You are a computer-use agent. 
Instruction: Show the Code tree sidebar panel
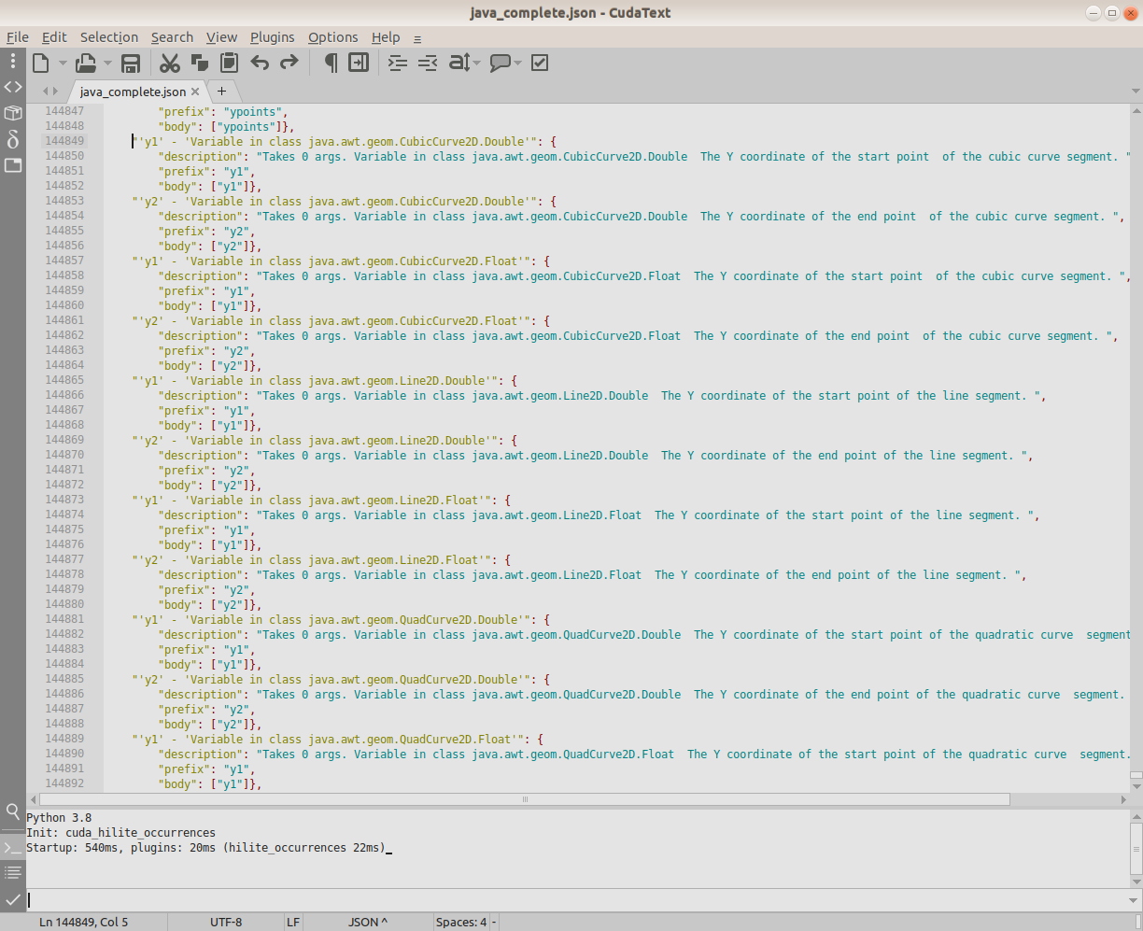[x=12, y=87]
